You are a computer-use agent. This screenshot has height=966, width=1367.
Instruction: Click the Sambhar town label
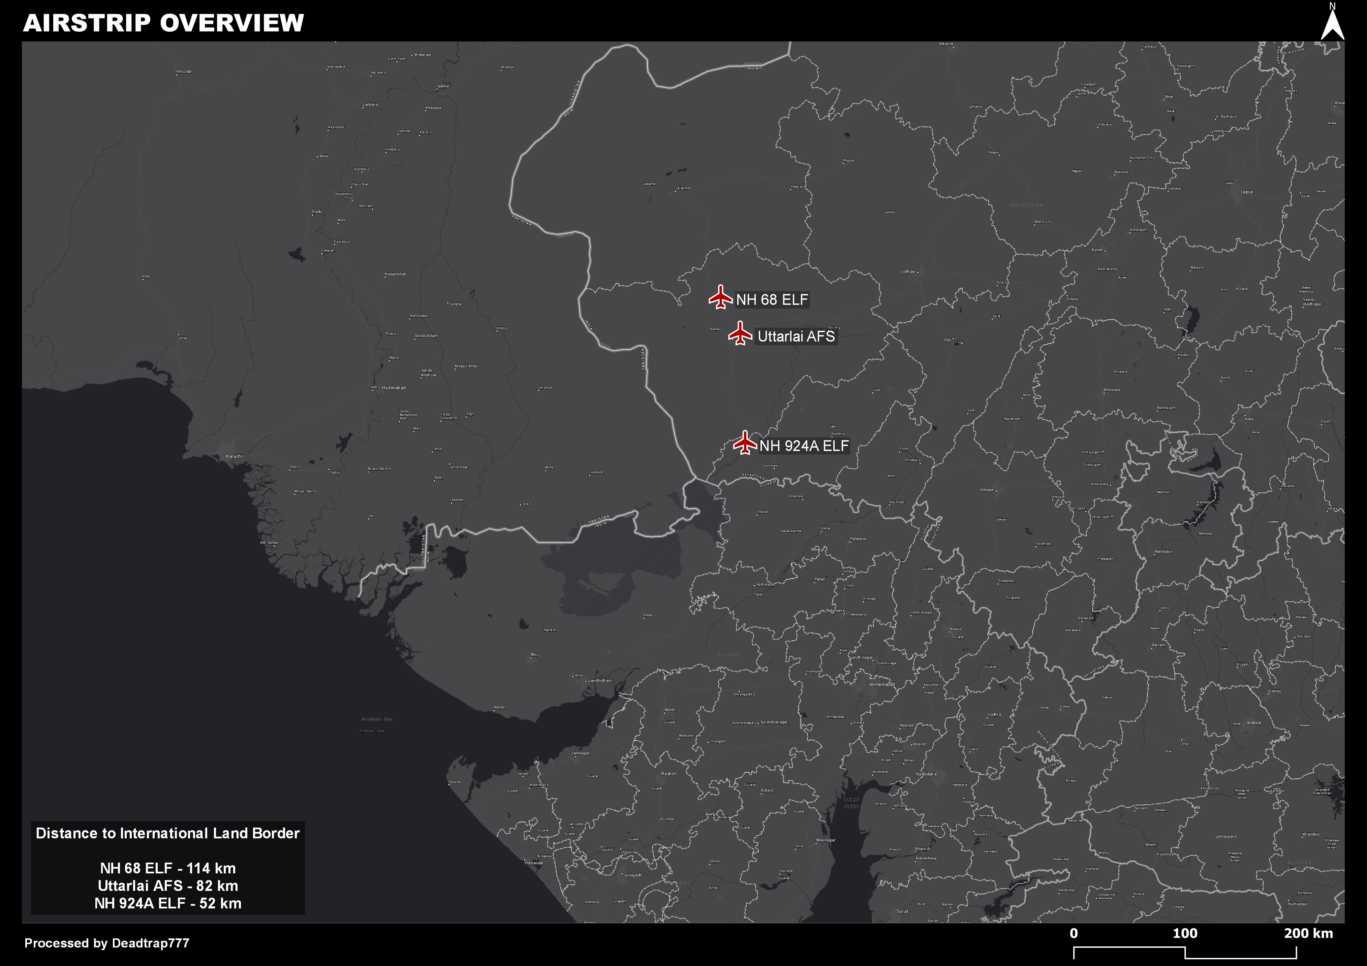point(1175,188)
